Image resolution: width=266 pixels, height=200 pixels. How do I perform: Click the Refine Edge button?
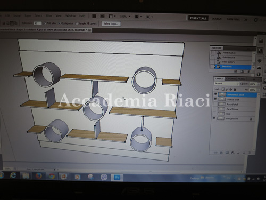(x=111, y=24)
